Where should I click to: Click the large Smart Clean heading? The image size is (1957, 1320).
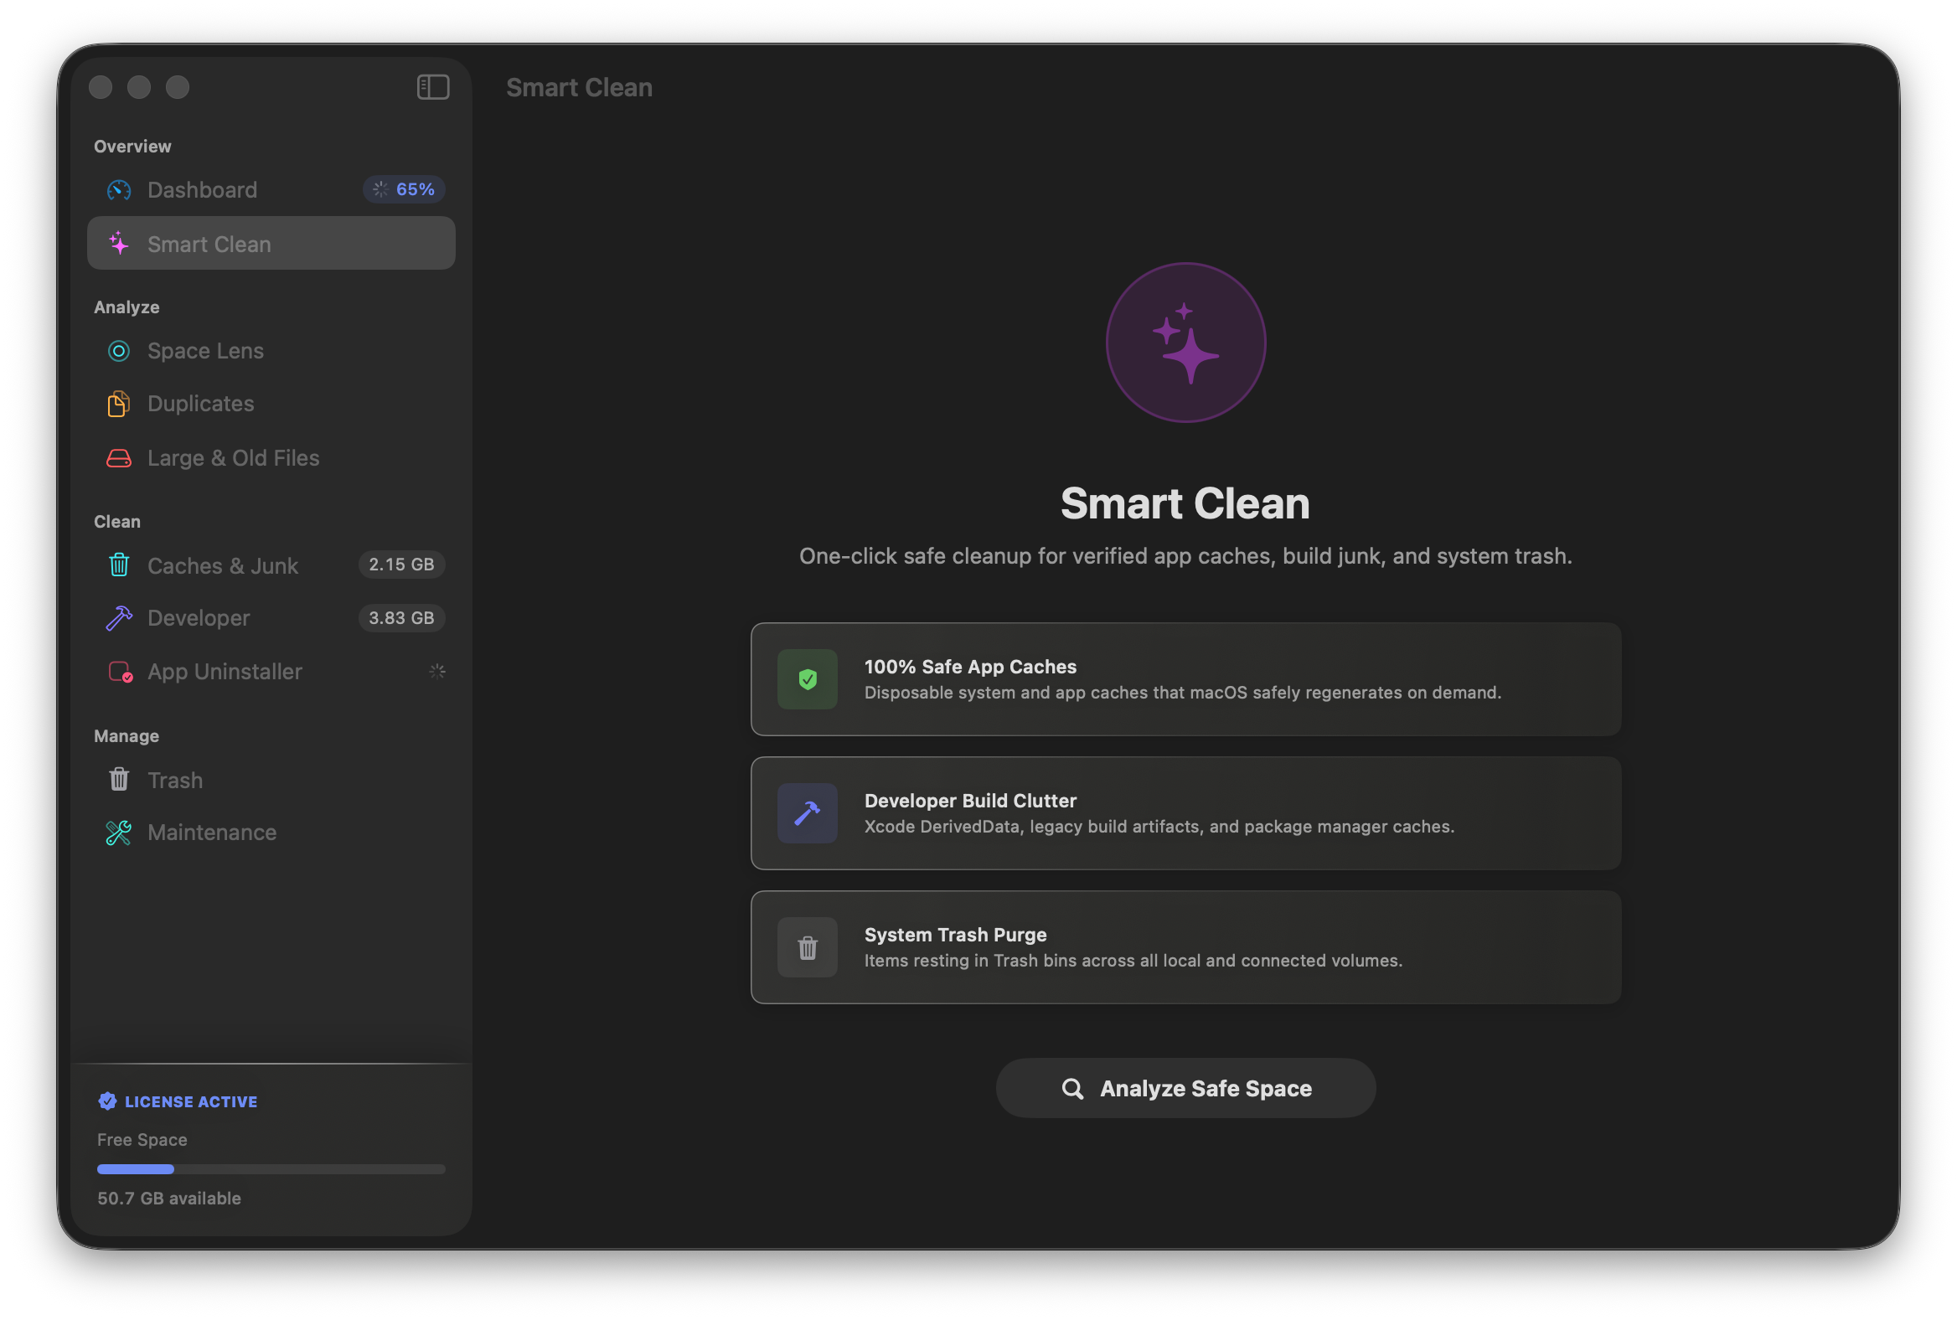[x=1185, y=503]
